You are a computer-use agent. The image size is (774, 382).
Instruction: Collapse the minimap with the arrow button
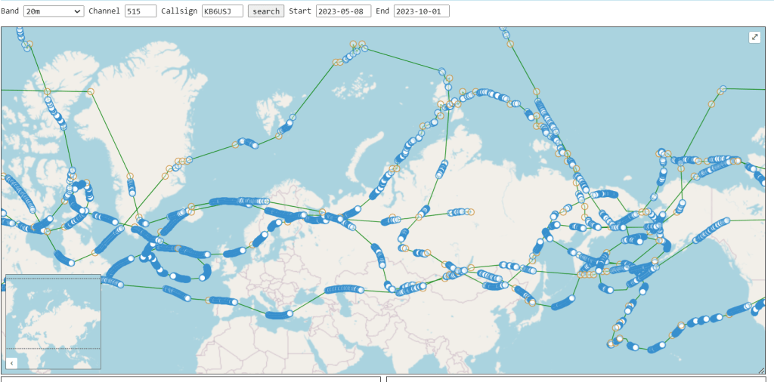(12, 363)
